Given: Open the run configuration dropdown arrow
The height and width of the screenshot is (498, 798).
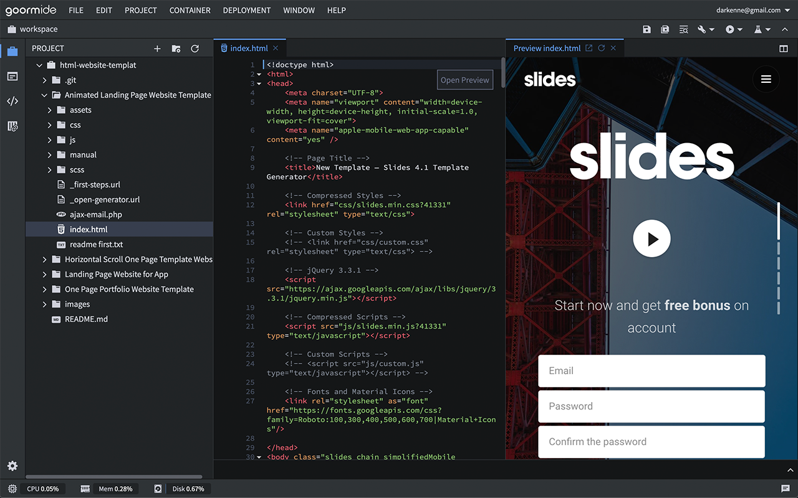Looking at the screenshot, I should (741, 29).
